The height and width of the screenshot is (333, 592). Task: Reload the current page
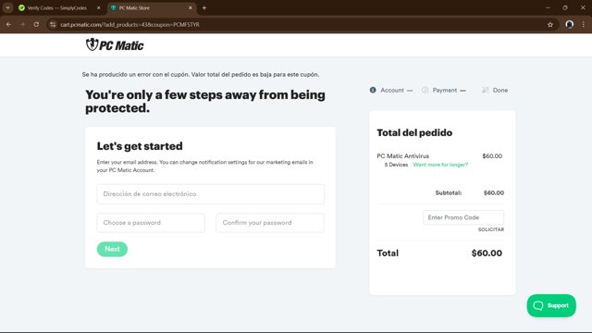[x=36, y=25]
